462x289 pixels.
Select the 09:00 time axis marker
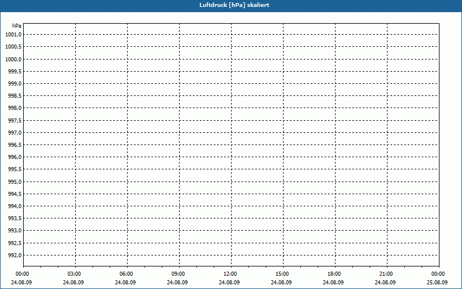[178, 274]
